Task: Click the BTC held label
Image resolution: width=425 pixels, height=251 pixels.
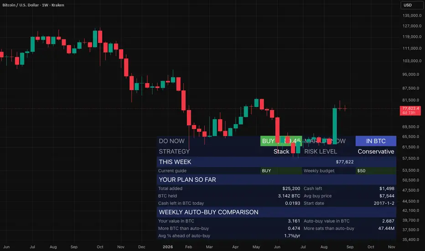Action: point(167,196)
